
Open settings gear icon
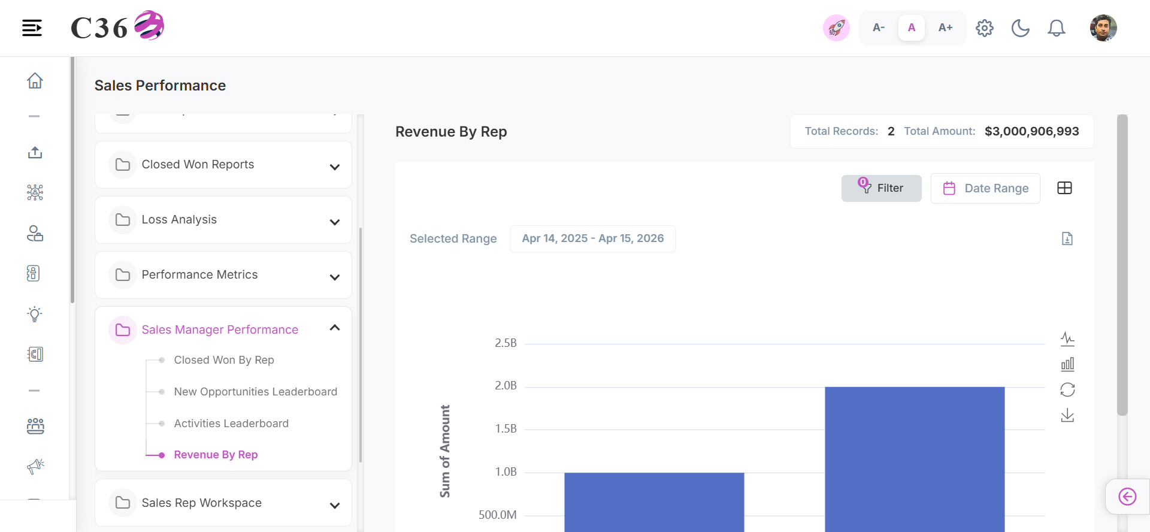point(985,28)
